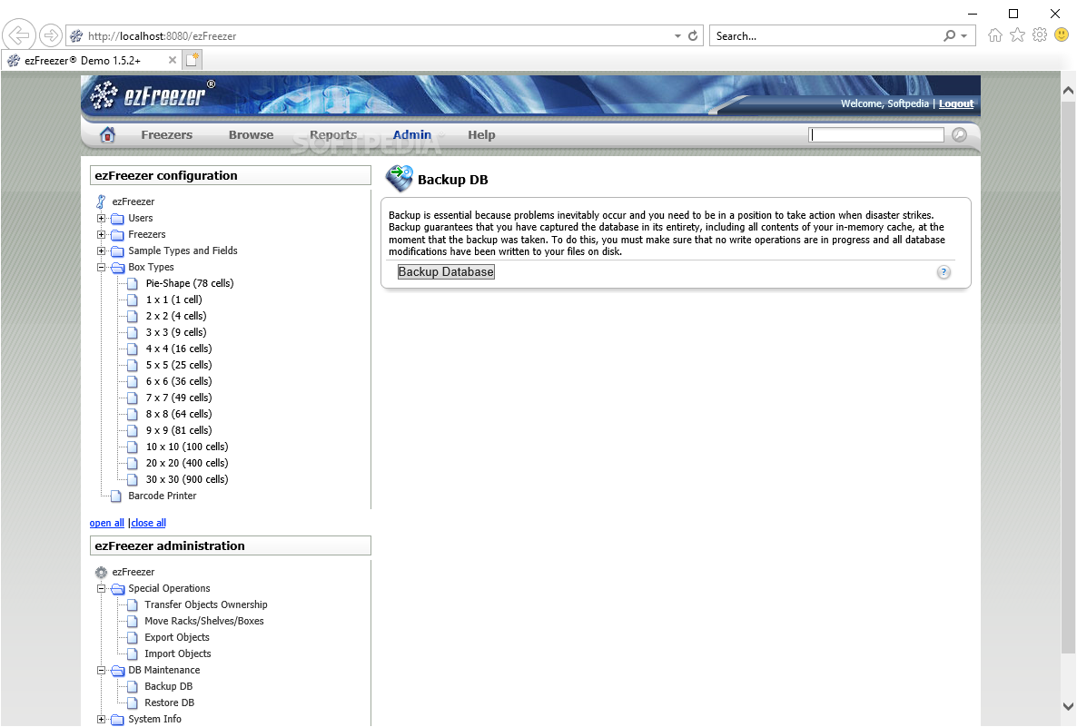The image size is (1077, 727).
Task: Select Move Racks/Shelves/Boxes
Action: tap(204, 622)
